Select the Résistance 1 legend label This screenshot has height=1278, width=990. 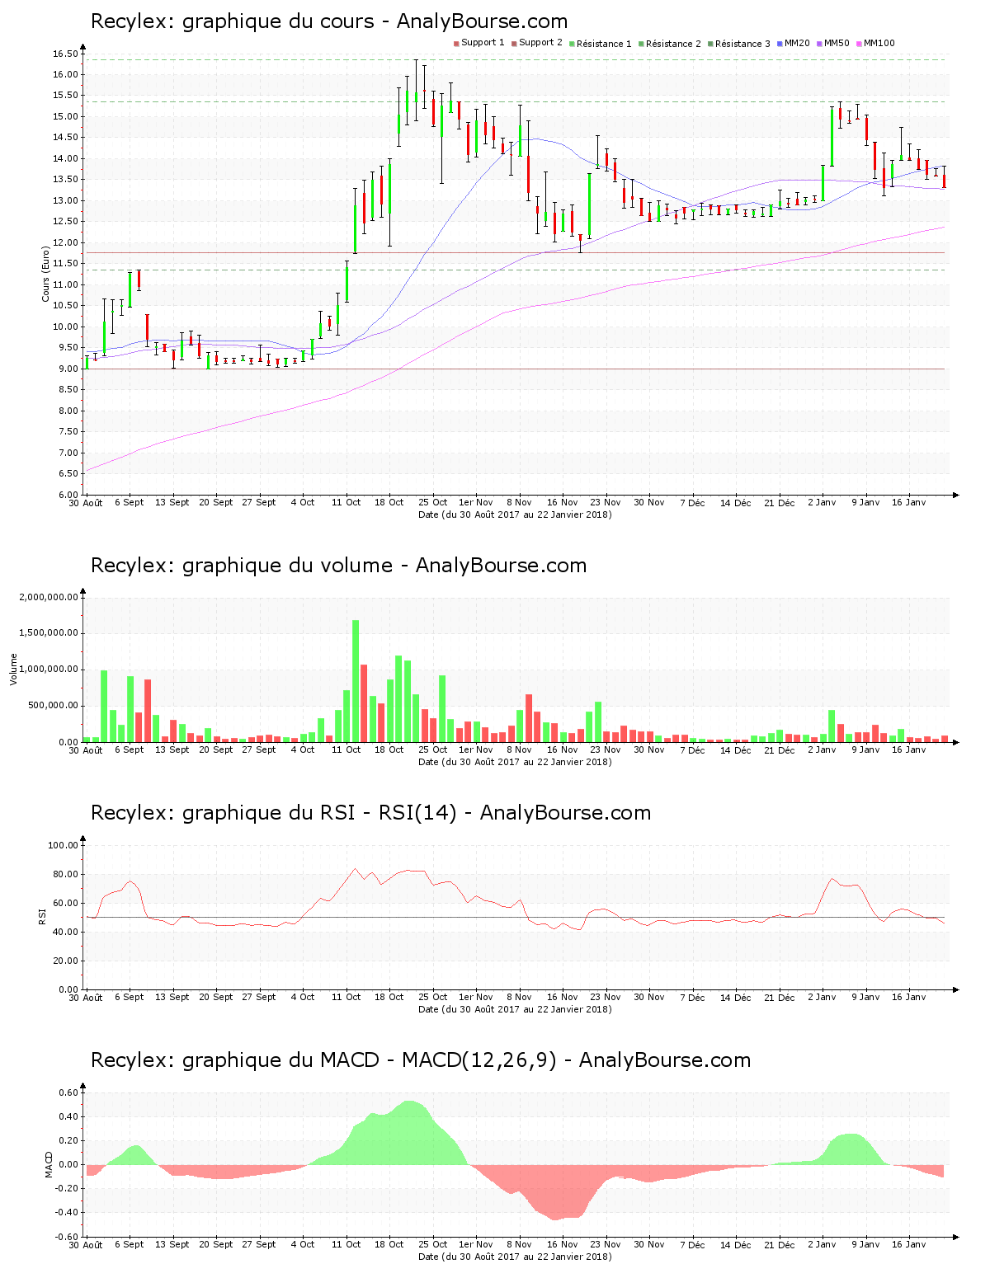pos(604,44)
